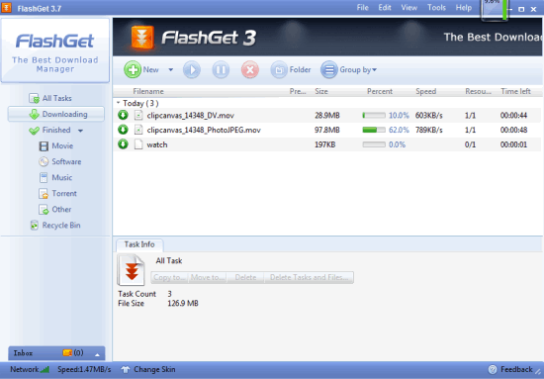Click download status icon of clipcanvas_14348_DV.mov

coord(123,115)
